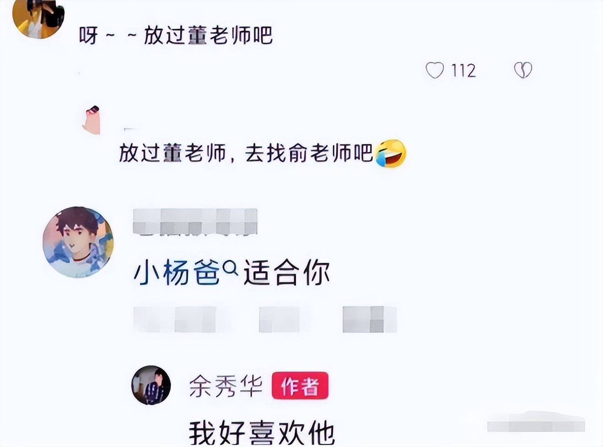The image size is (603, 447).
Task: Click the last blurred label under 小杨爸 comment
Action: tap(370, 319)
